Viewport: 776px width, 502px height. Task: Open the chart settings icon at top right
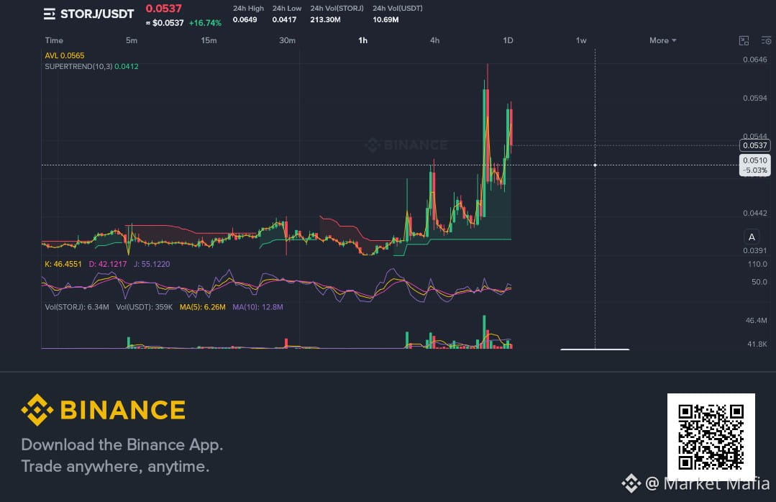pyautogui.click(x=766, y=40)
